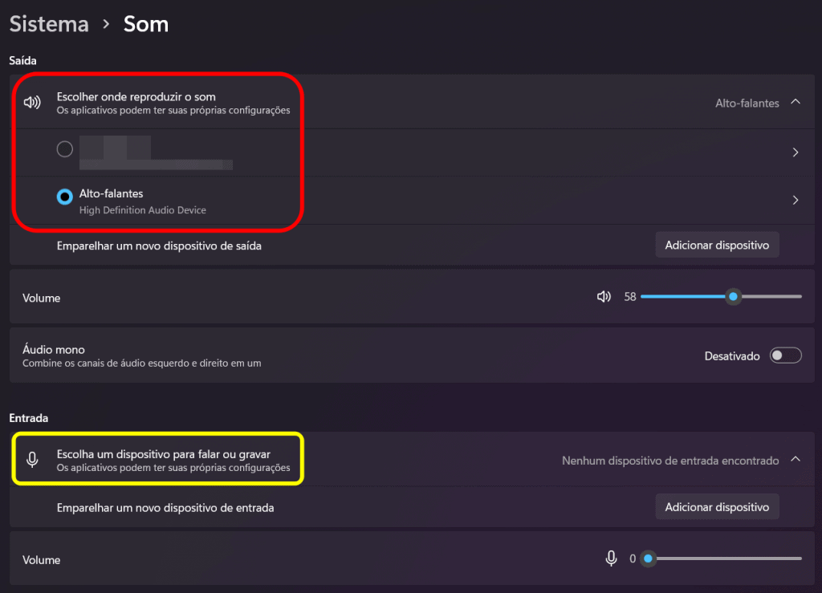Viewport: 822px width, 593px height.
Task: Click 'Emparelhar um novo dispositivo de saída' label
Action: pos(159,246)
